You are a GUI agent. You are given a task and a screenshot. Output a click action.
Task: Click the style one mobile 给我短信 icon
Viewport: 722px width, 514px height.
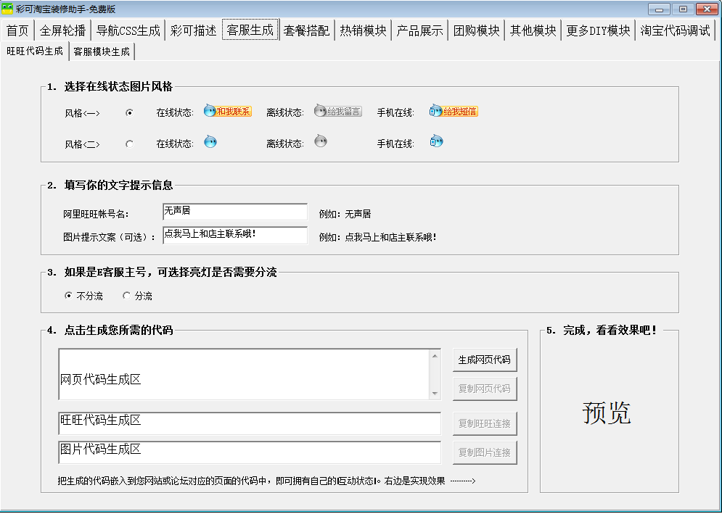(454, 112)
